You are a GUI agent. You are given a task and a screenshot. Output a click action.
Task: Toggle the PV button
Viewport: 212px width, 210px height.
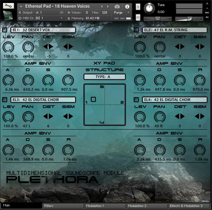tap(207, 17)
